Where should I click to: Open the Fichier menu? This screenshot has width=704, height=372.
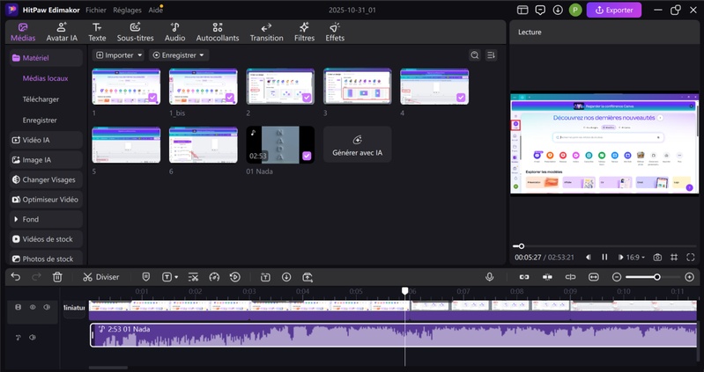coord(96,10)
